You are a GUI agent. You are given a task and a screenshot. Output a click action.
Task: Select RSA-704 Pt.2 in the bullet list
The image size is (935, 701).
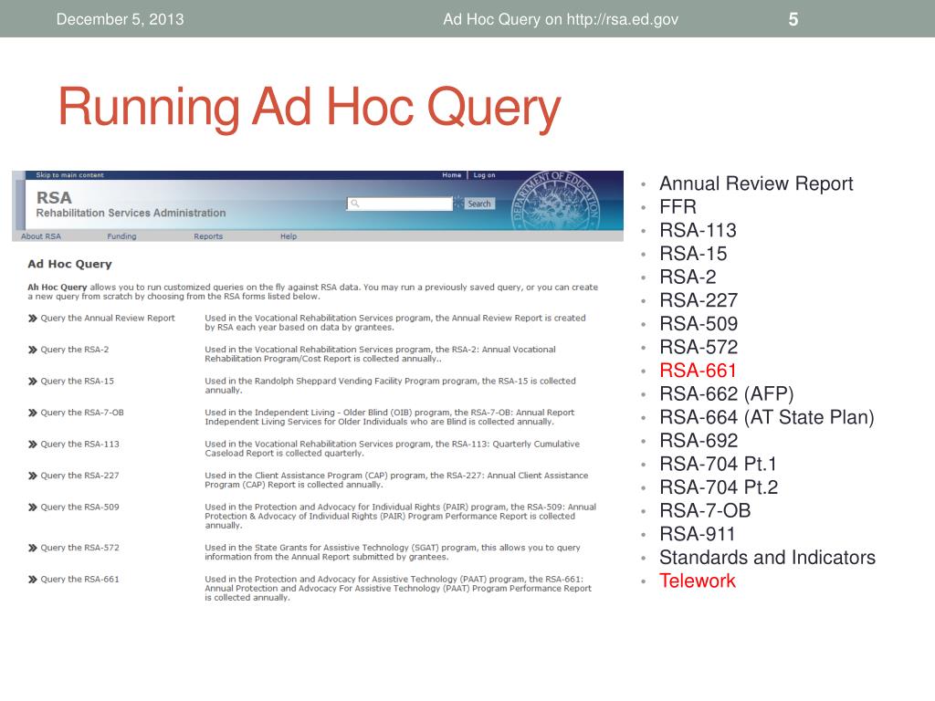[x=719, y=487]
